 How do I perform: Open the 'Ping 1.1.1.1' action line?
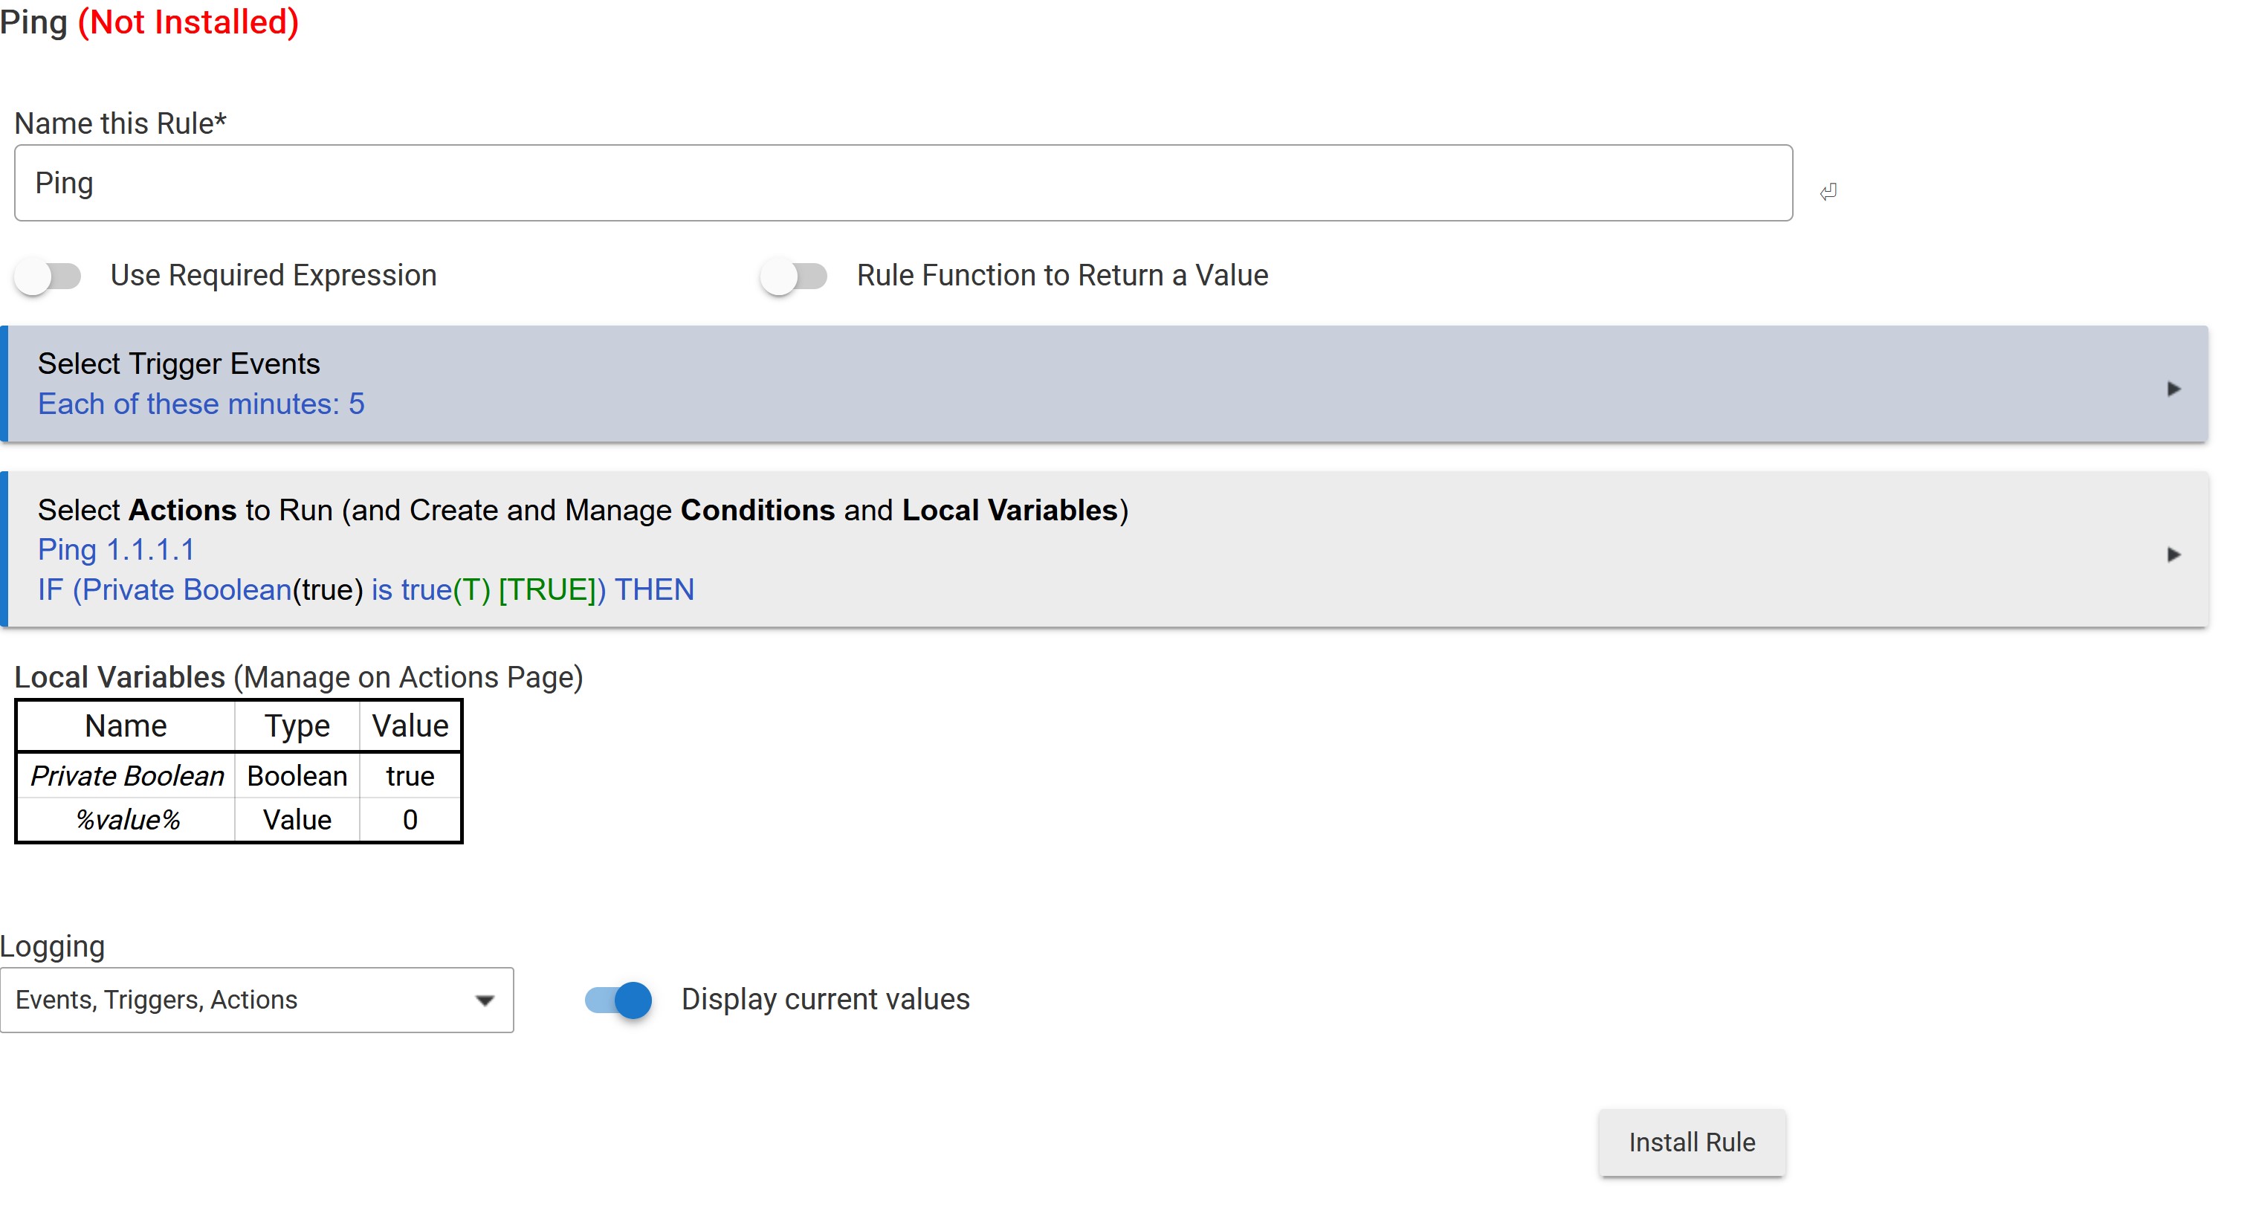116,550
